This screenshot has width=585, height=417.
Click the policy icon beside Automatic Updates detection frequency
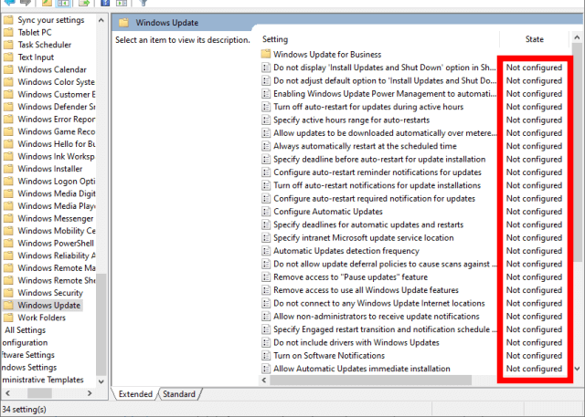click(x=266, y=251)
